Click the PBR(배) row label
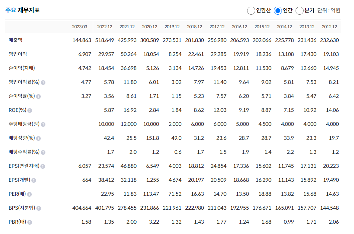354x234 pixels. coord(17,222)
